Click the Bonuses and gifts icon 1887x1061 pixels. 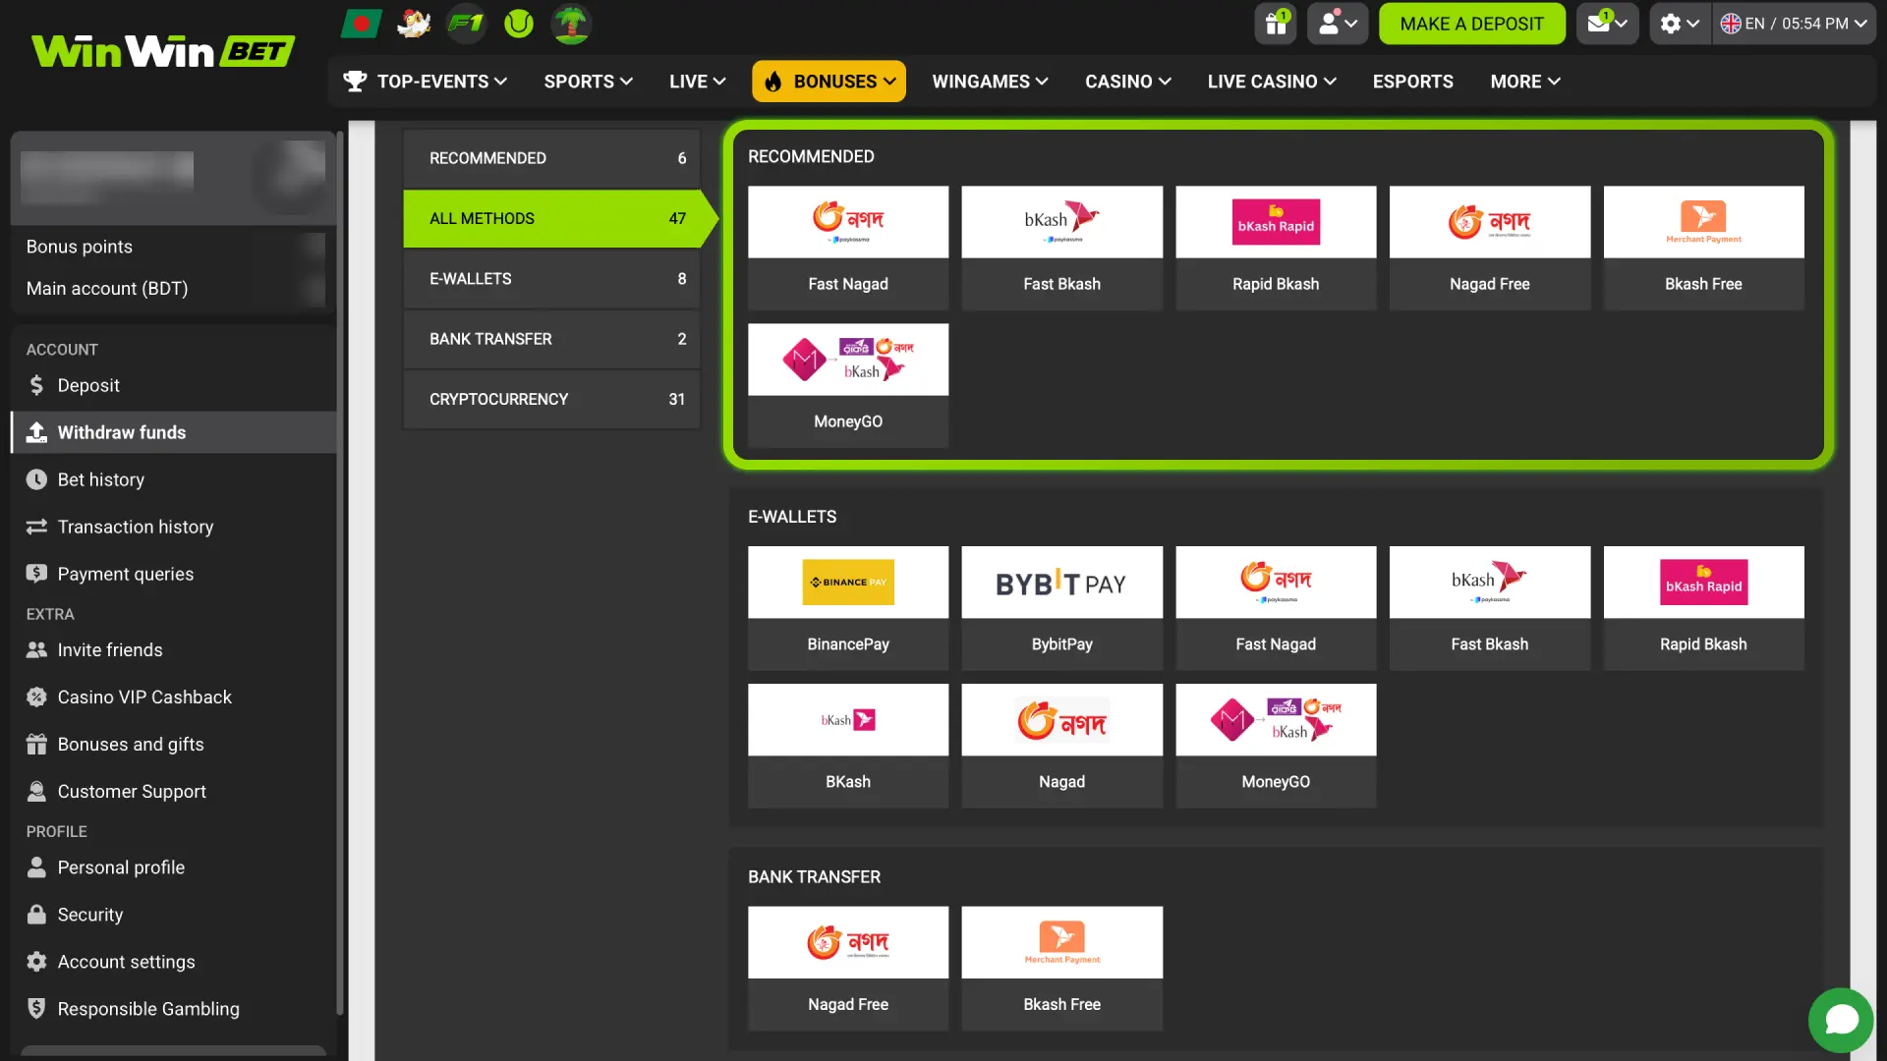(x=36, y=744)
